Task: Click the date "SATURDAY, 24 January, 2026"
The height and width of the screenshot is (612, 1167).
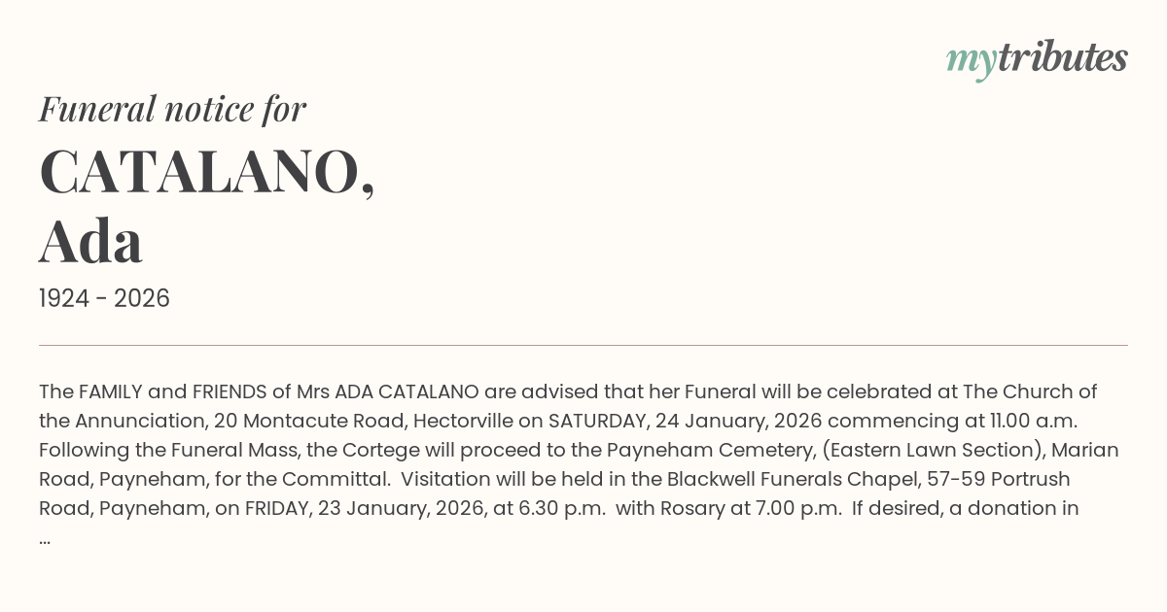Action: 685,421
